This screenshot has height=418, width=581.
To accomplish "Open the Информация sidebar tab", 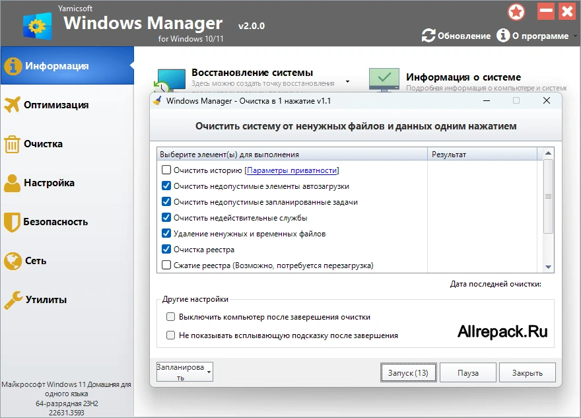I will pyautogui.click(x=67, y=65).
